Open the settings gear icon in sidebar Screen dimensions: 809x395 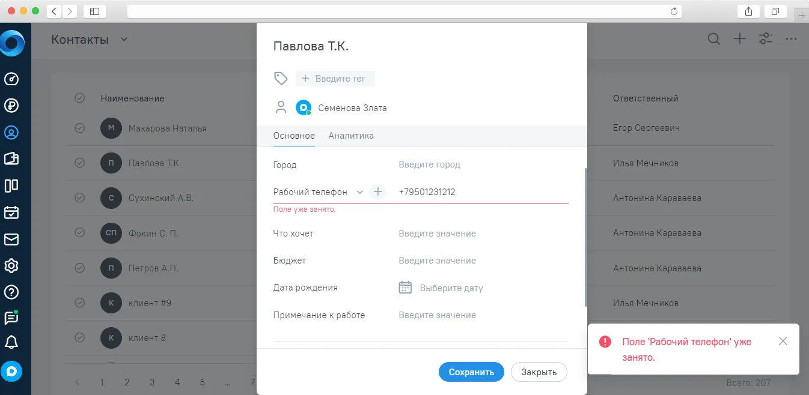coord(11,265)
